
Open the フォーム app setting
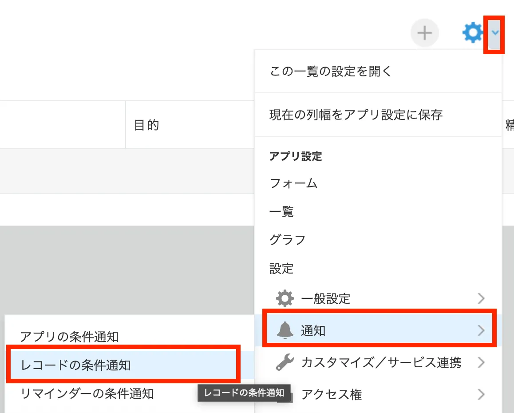(x=293, y=183)
